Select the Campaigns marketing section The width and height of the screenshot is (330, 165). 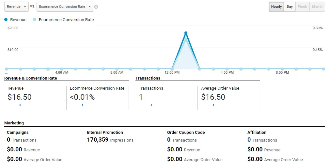point(18,133)
